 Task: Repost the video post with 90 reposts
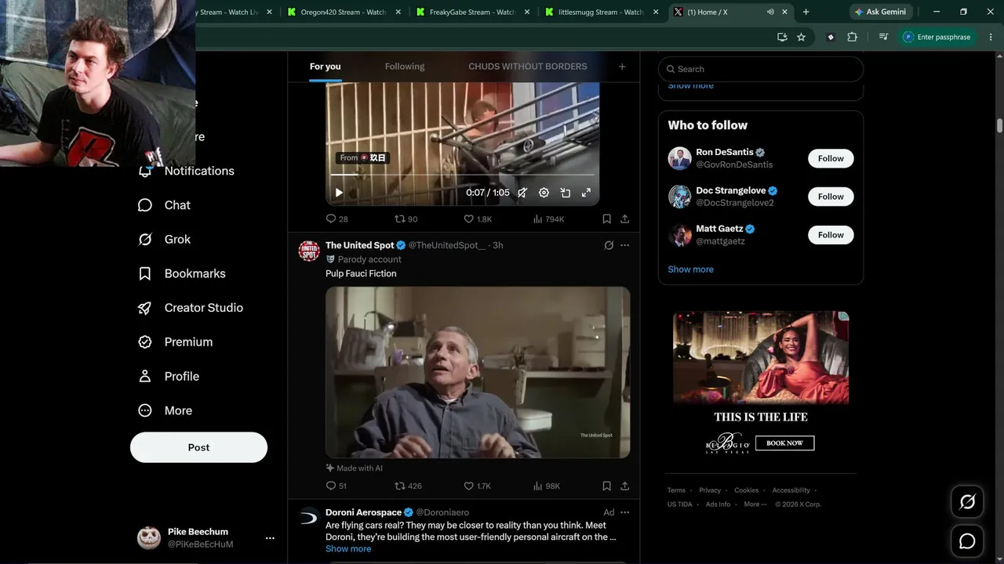[x=406, y=219]
